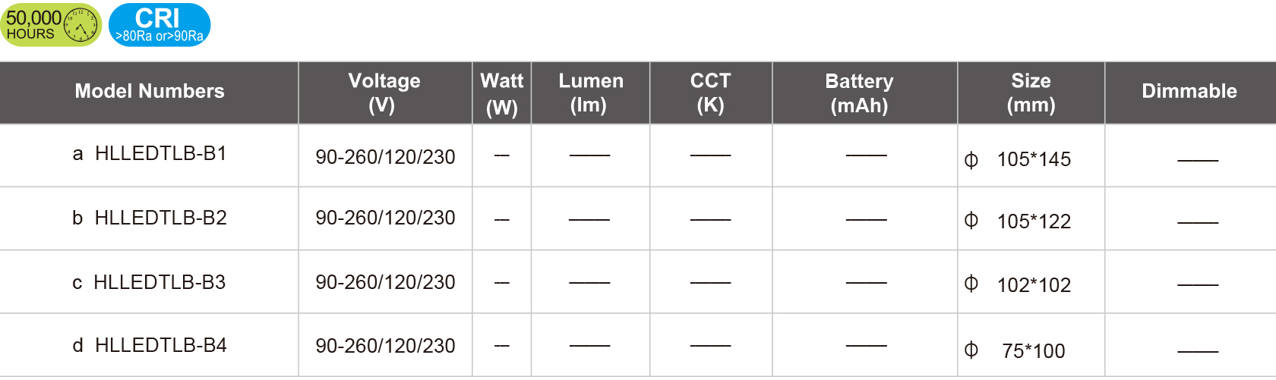
Task: Click the CRI >80Ra or>90Ra badge
Action: [159, 25]
